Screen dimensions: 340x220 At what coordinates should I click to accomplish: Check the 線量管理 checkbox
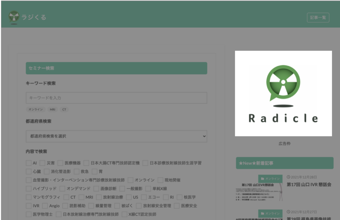coord(91,206)
